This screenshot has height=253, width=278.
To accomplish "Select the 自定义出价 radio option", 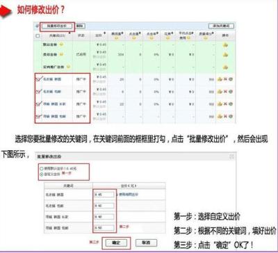I will pos(42,174).
